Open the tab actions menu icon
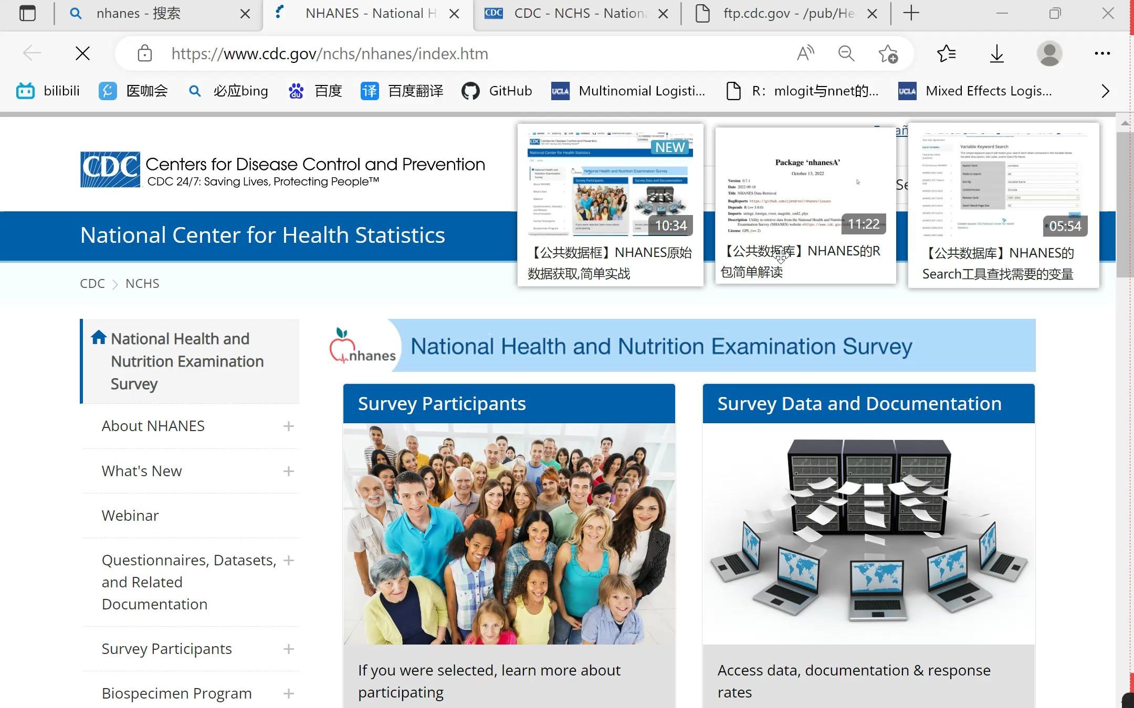Viewport: 1134px width, 708px height. click(27, 13)
